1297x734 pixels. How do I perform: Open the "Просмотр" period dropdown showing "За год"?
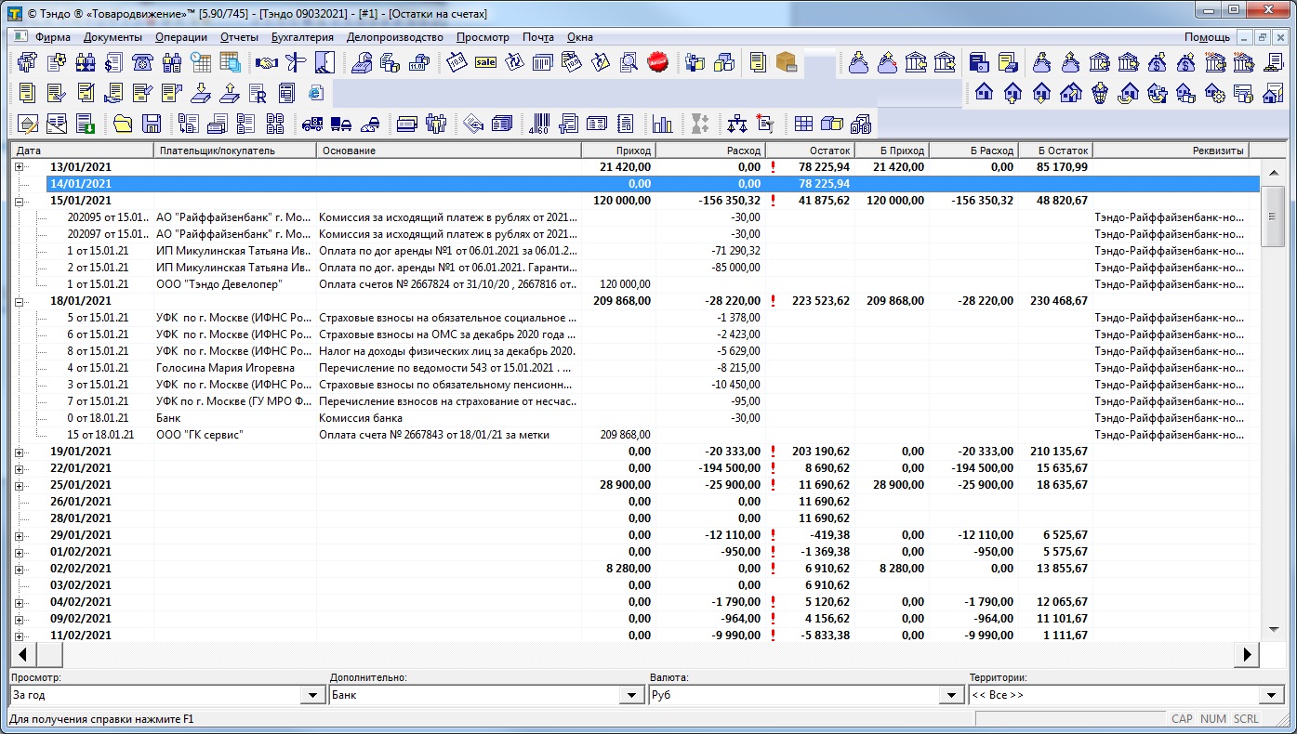(312, 695)
